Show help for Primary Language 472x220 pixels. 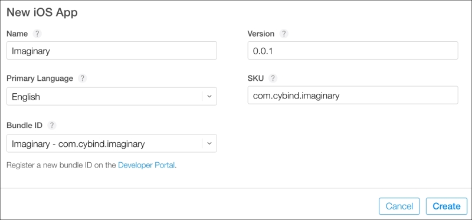click(x=82, y=78)
